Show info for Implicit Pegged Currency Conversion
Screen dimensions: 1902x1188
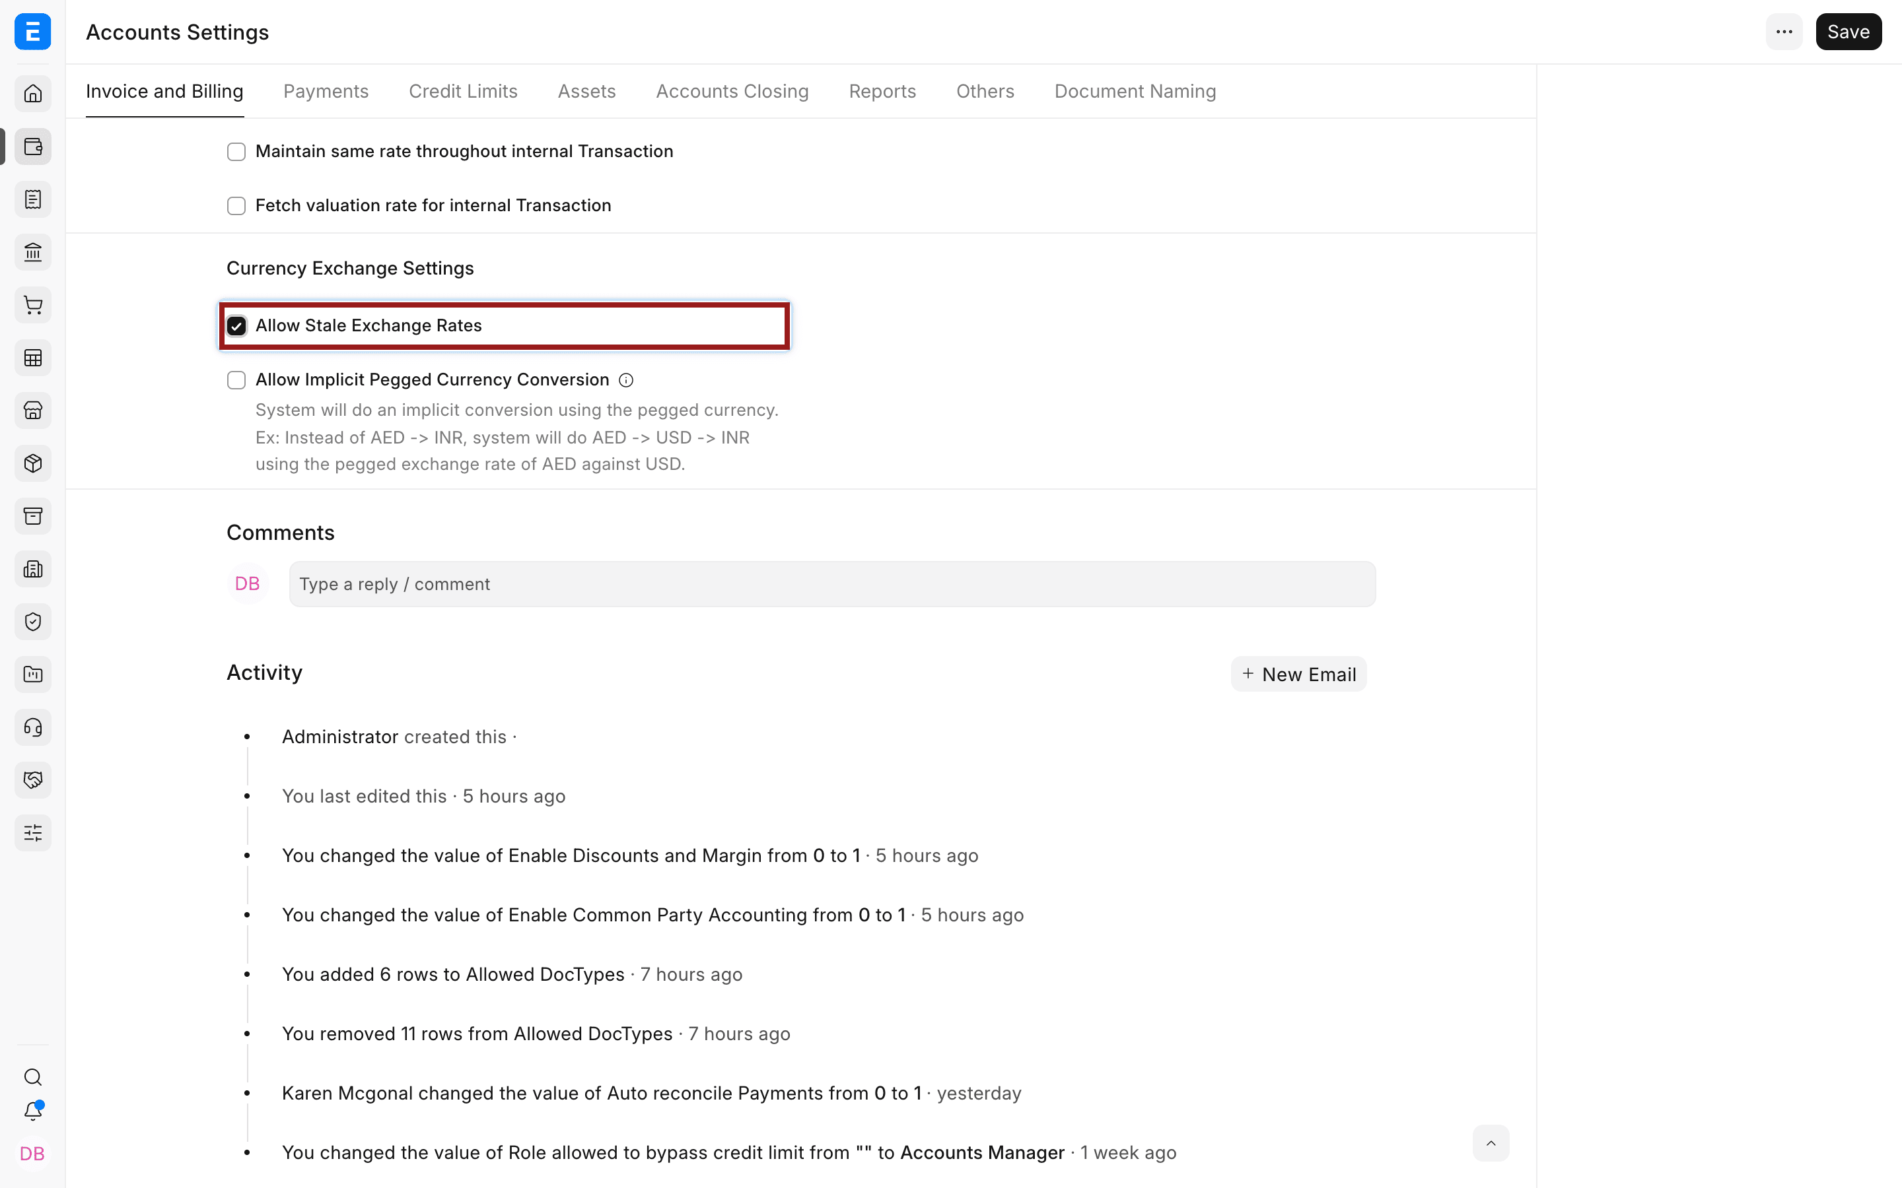tap(625, 380)
